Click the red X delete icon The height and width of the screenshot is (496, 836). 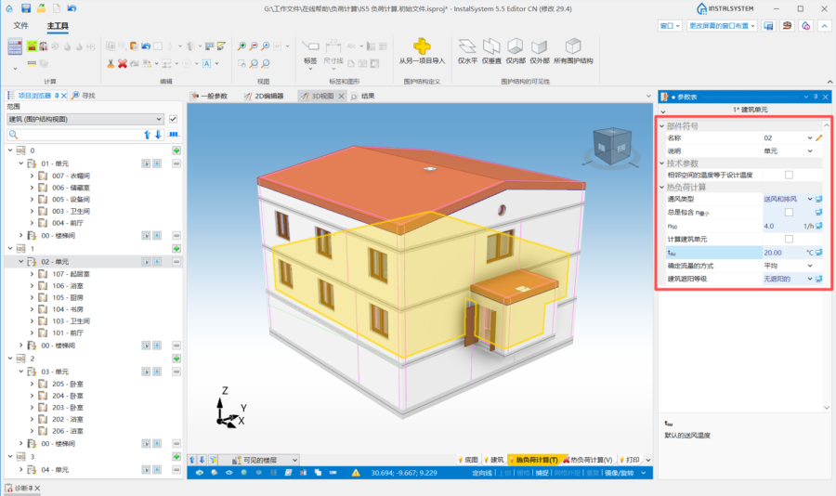123,63
